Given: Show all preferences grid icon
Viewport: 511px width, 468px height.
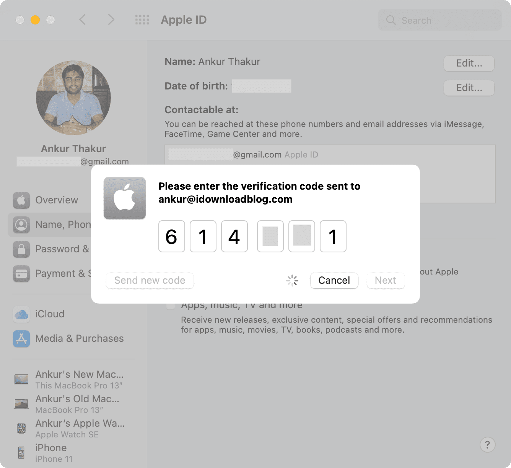Looking at the screenshot, I should pos(142,20).
